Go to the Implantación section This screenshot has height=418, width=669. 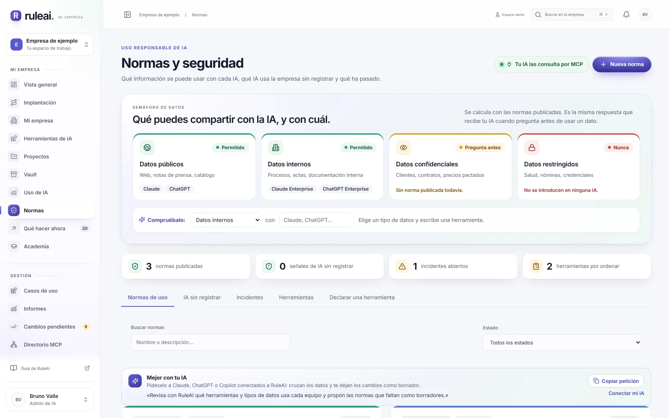pos(50,102)
